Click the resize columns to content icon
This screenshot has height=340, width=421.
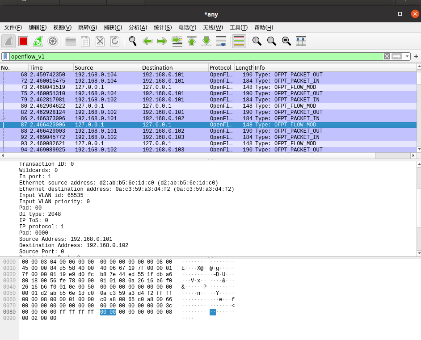coord(301,41)
